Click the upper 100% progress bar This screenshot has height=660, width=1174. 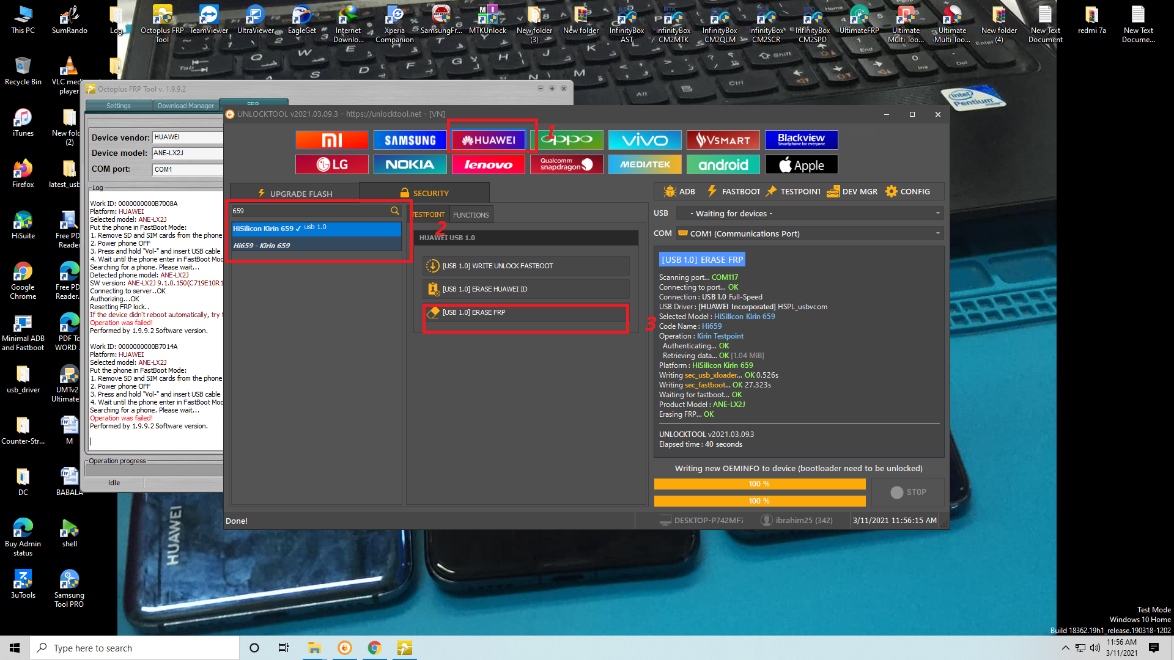(x=759, y=484)
